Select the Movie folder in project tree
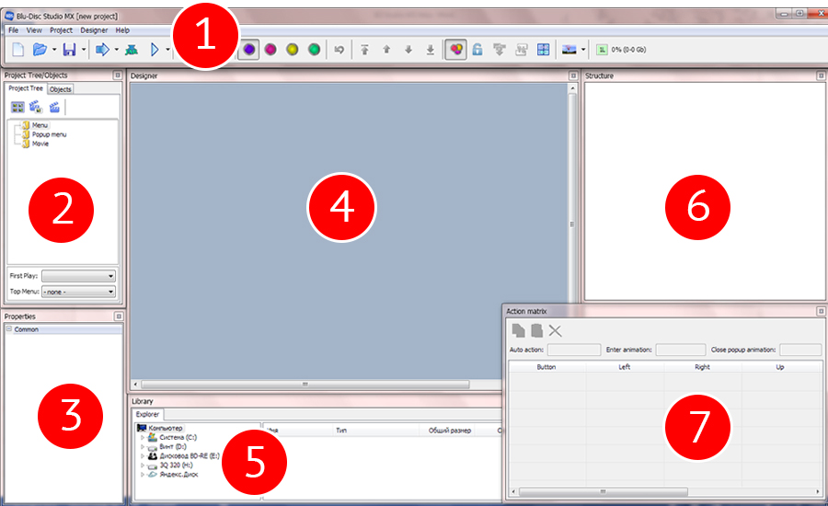Screen dimensions: 828x506 [40, 144]
